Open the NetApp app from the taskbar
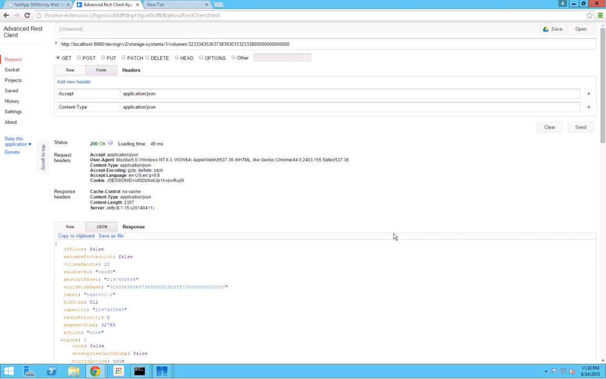The image size is (606, 379). click(x=162, y=372)
